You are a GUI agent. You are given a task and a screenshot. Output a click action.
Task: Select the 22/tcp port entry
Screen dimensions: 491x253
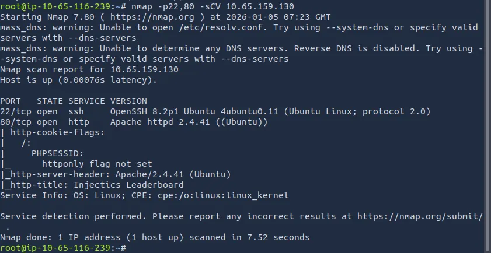[x=16, y=111]
